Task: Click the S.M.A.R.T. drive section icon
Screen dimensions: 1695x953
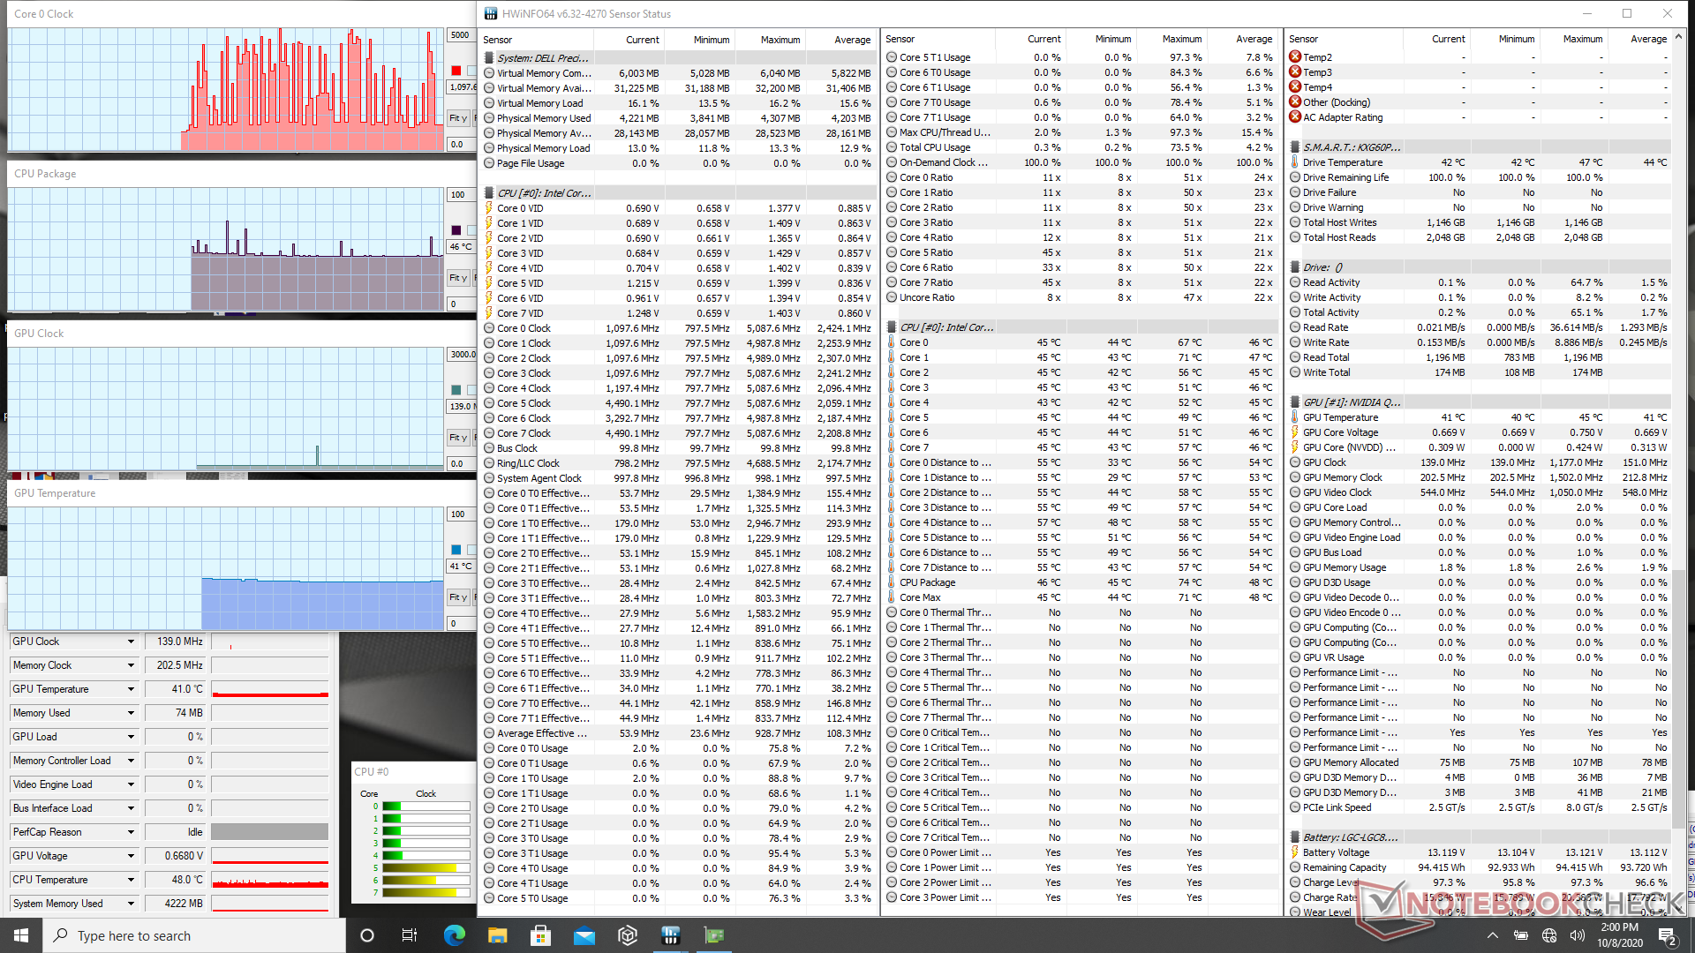Action: [x=1295, y=147]
